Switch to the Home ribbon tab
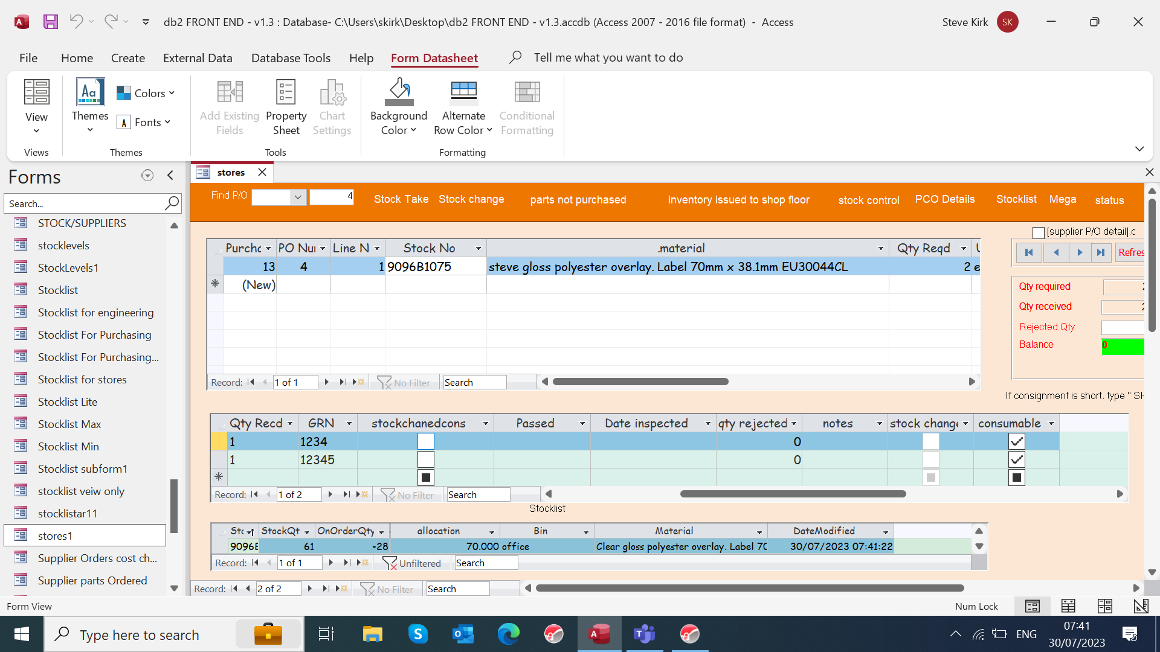 [77, 58]
